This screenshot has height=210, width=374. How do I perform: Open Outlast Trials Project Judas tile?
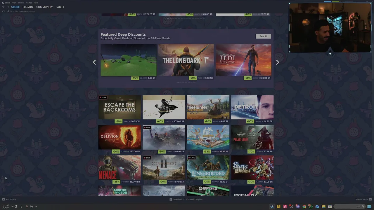click(252, 137)
